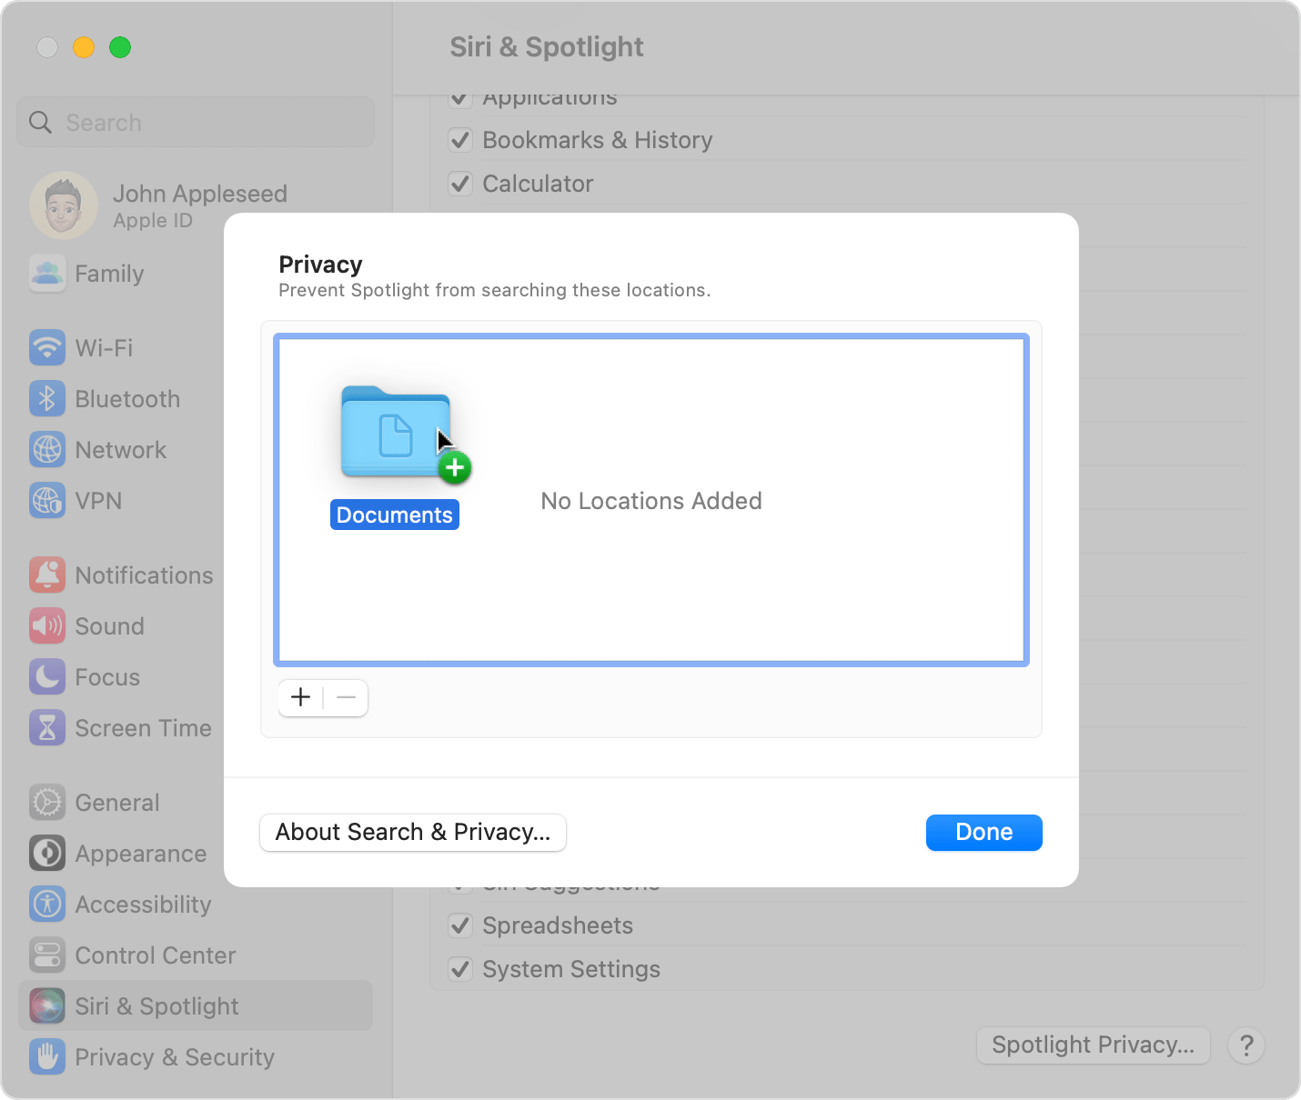Click the VPN label in sidebar
The height and width of the screenshot is (1100, 1301).
pos(98,501)
